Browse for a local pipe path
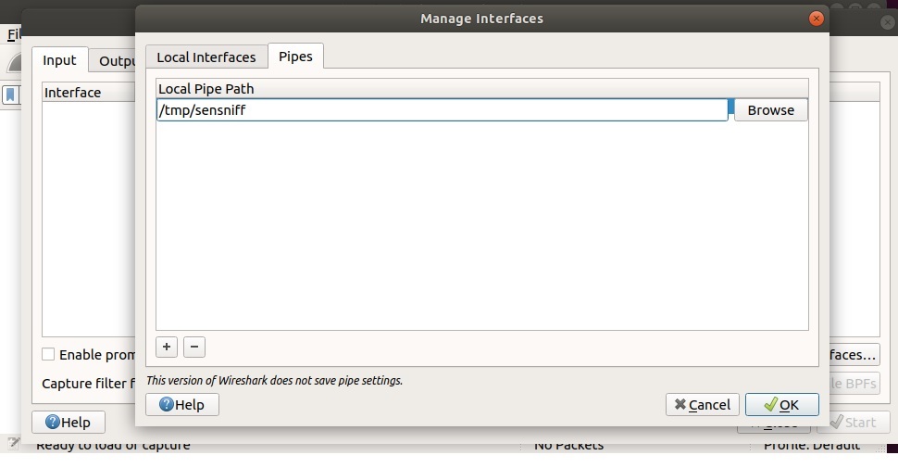This screenshot has height=468, width=898. [x=770, y=109]
